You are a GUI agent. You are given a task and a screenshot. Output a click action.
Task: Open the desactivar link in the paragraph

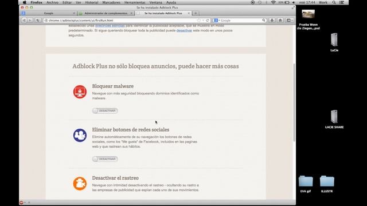(184, 30)
